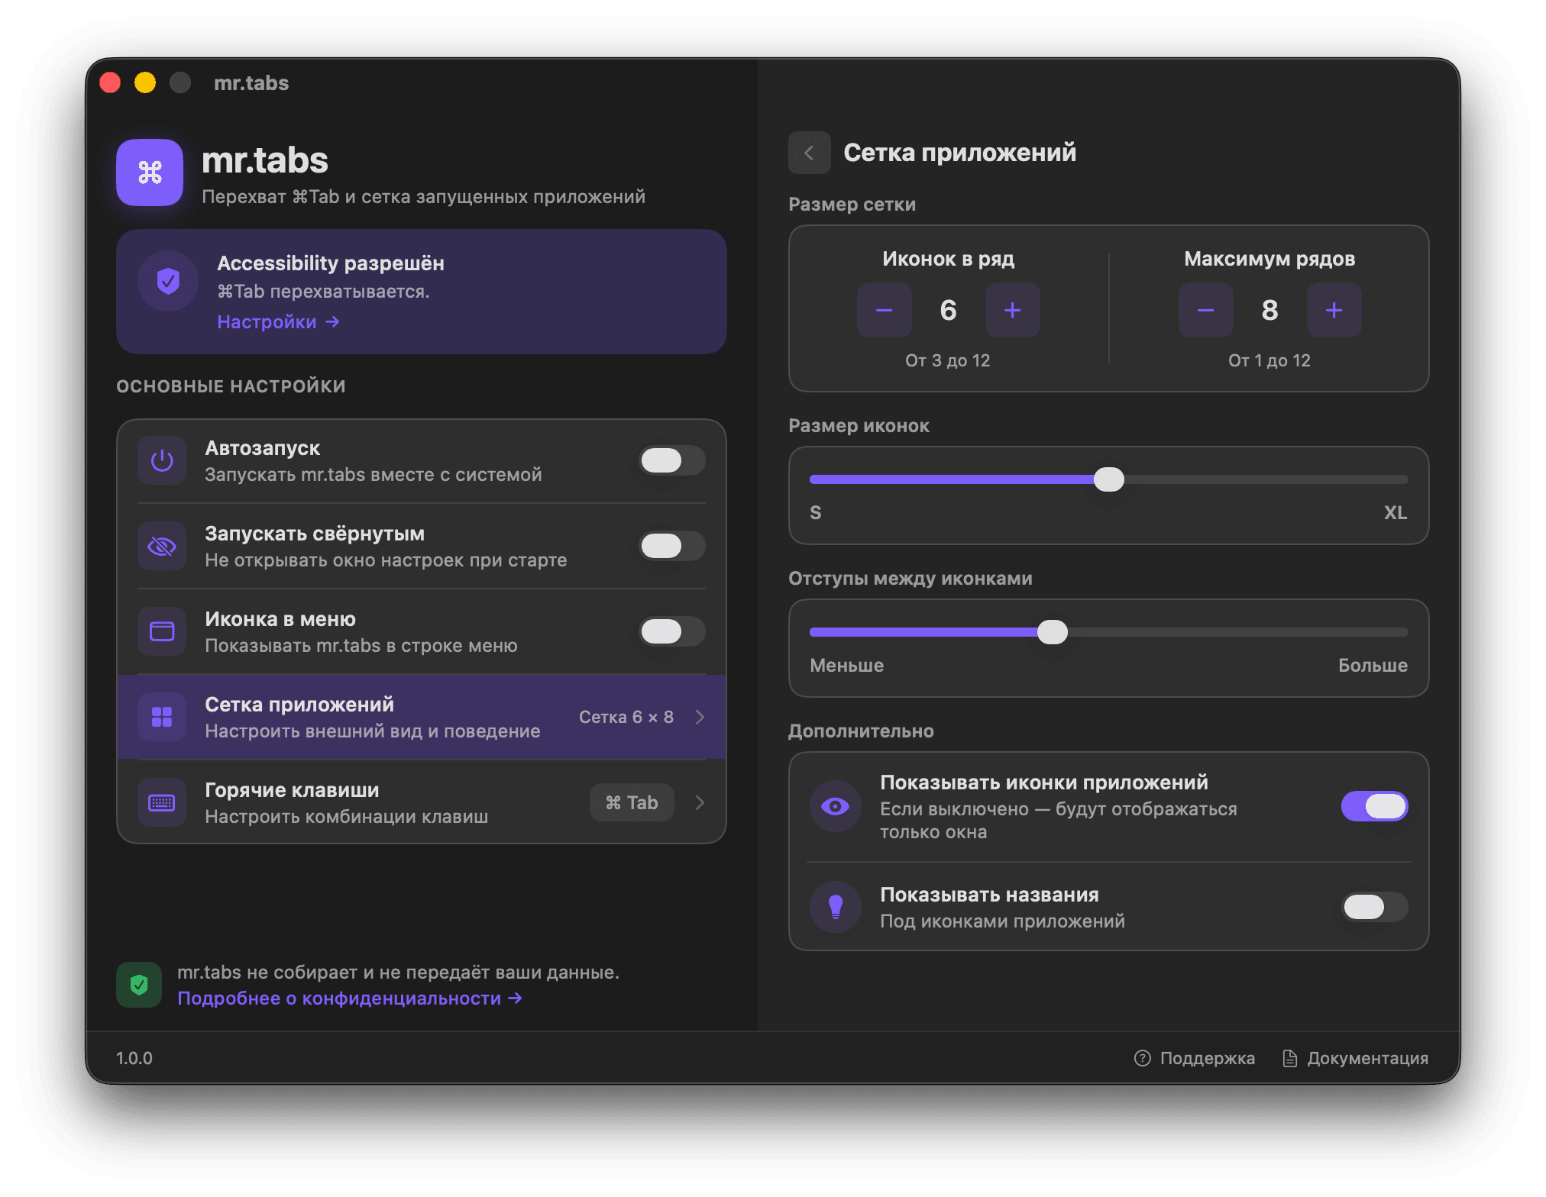
Task: Click the version number 1.0.0
Action: (134, 1058)
